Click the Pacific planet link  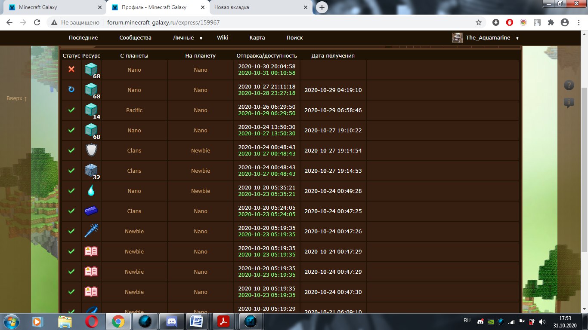(134, 110)
